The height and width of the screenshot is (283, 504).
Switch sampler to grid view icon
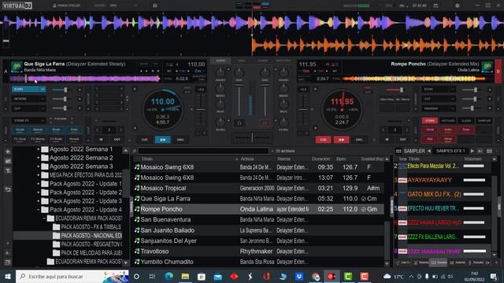click(489, 151)
